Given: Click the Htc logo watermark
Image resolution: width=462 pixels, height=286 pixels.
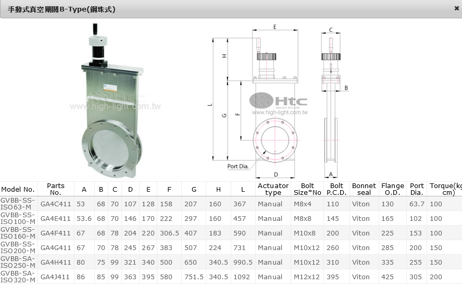Looking at the screenshot, I should tap(278, 101).
